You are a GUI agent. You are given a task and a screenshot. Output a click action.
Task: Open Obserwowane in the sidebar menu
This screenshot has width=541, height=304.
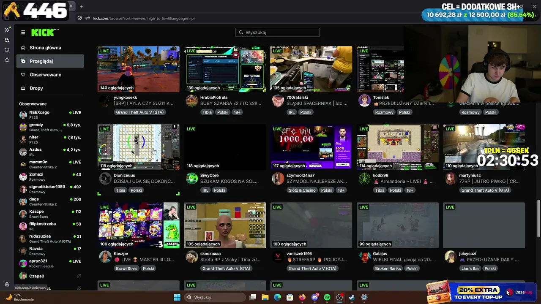pyautogui.click(x=45, y=75)
